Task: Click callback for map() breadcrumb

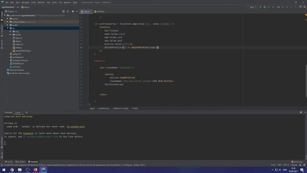Action: point(120,109)
